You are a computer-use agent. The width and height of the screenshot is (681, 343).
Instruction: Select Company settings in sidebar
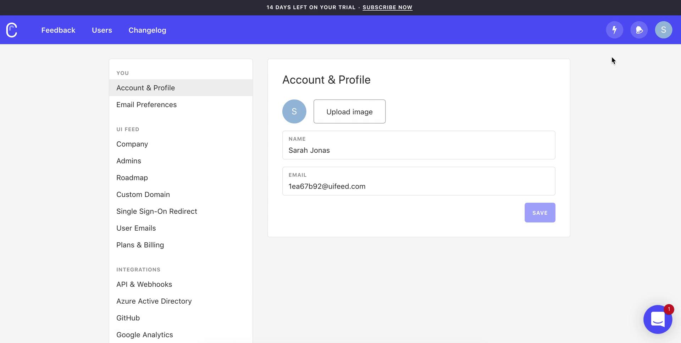(x=132, y=144)
